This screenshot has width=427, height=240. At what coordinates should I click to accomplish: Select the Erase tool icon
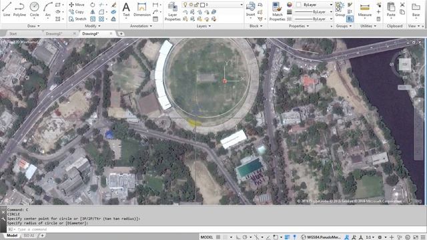coord(114,5)
